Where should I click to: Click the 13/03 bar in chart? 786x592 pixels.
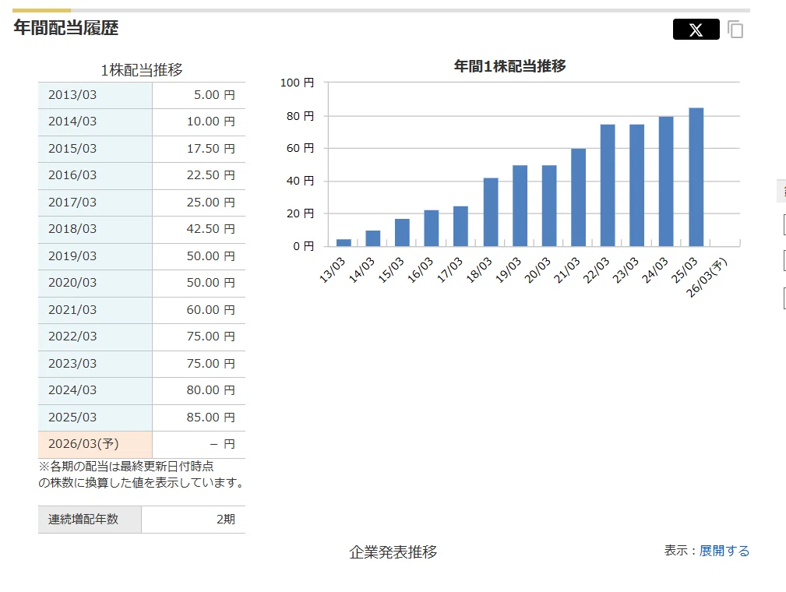tap(344, 242)
